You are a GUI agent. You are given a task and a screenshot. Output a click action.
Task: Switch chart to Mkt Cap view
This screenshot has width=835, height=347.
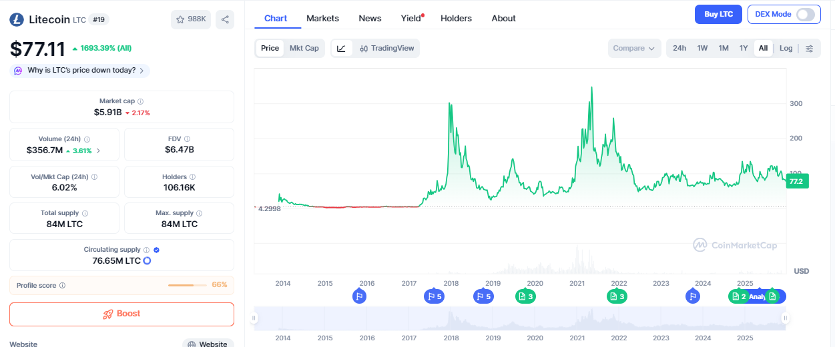point(304,48)
